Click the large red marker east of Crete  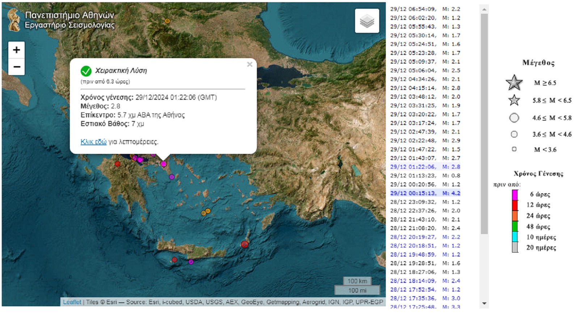click(x=245, y=245)
